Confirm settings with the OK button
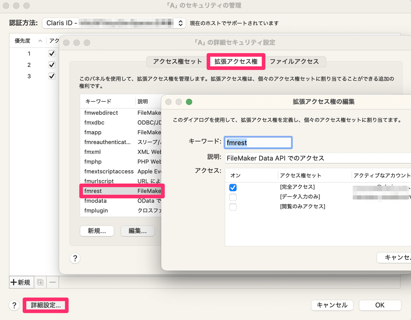The width and height of the screenshot is (411, 320). 380,305
